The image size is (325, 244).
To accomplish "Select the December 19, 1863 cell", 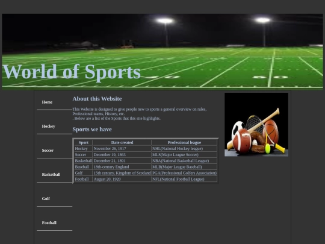I will coord(122,155).
